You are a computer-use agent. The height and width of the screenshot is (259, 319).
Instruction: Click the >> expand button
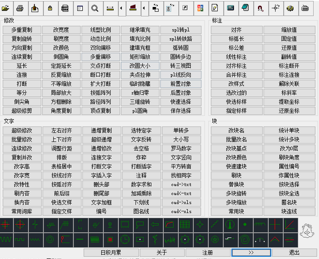coord(251,253)
